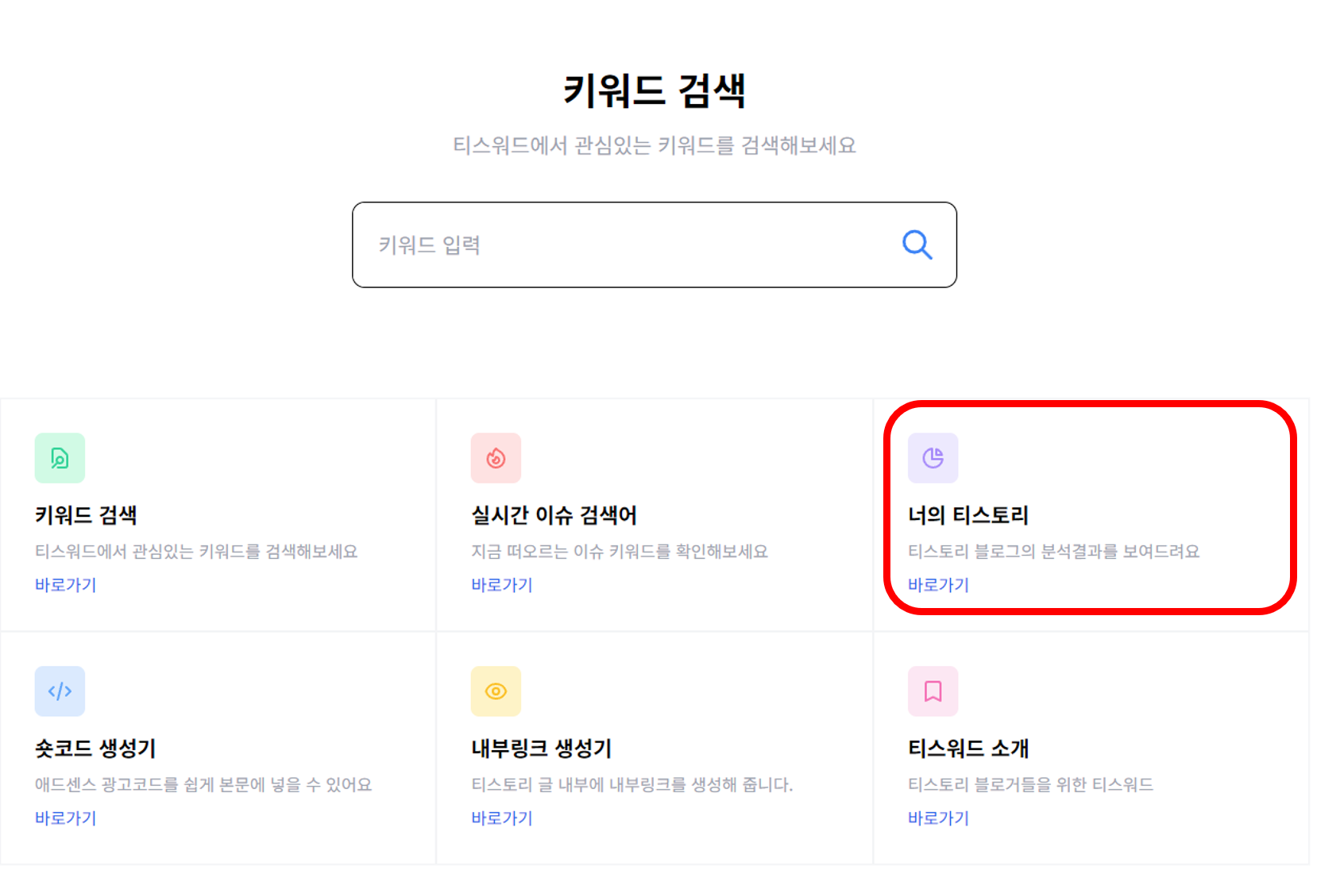Click the purple pie chart icon for 너의 티스토리
Image resolution: width=1344 pixels, height=893 pixels.
pyautogui.click(x=933, y=458)
